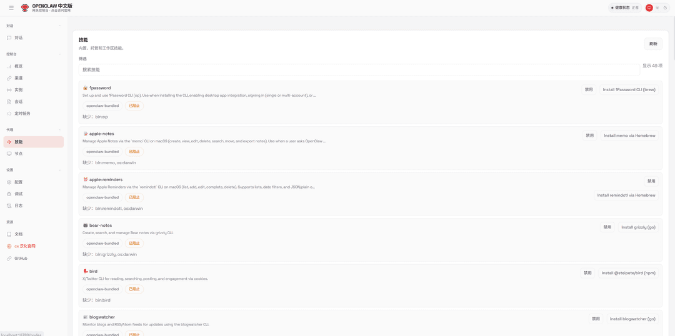
Task: Click '缺少: bin:memo, os:darwin' text
Action: 110,162
